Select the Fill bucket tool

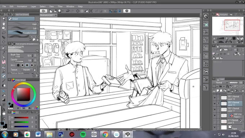point(4,95)
